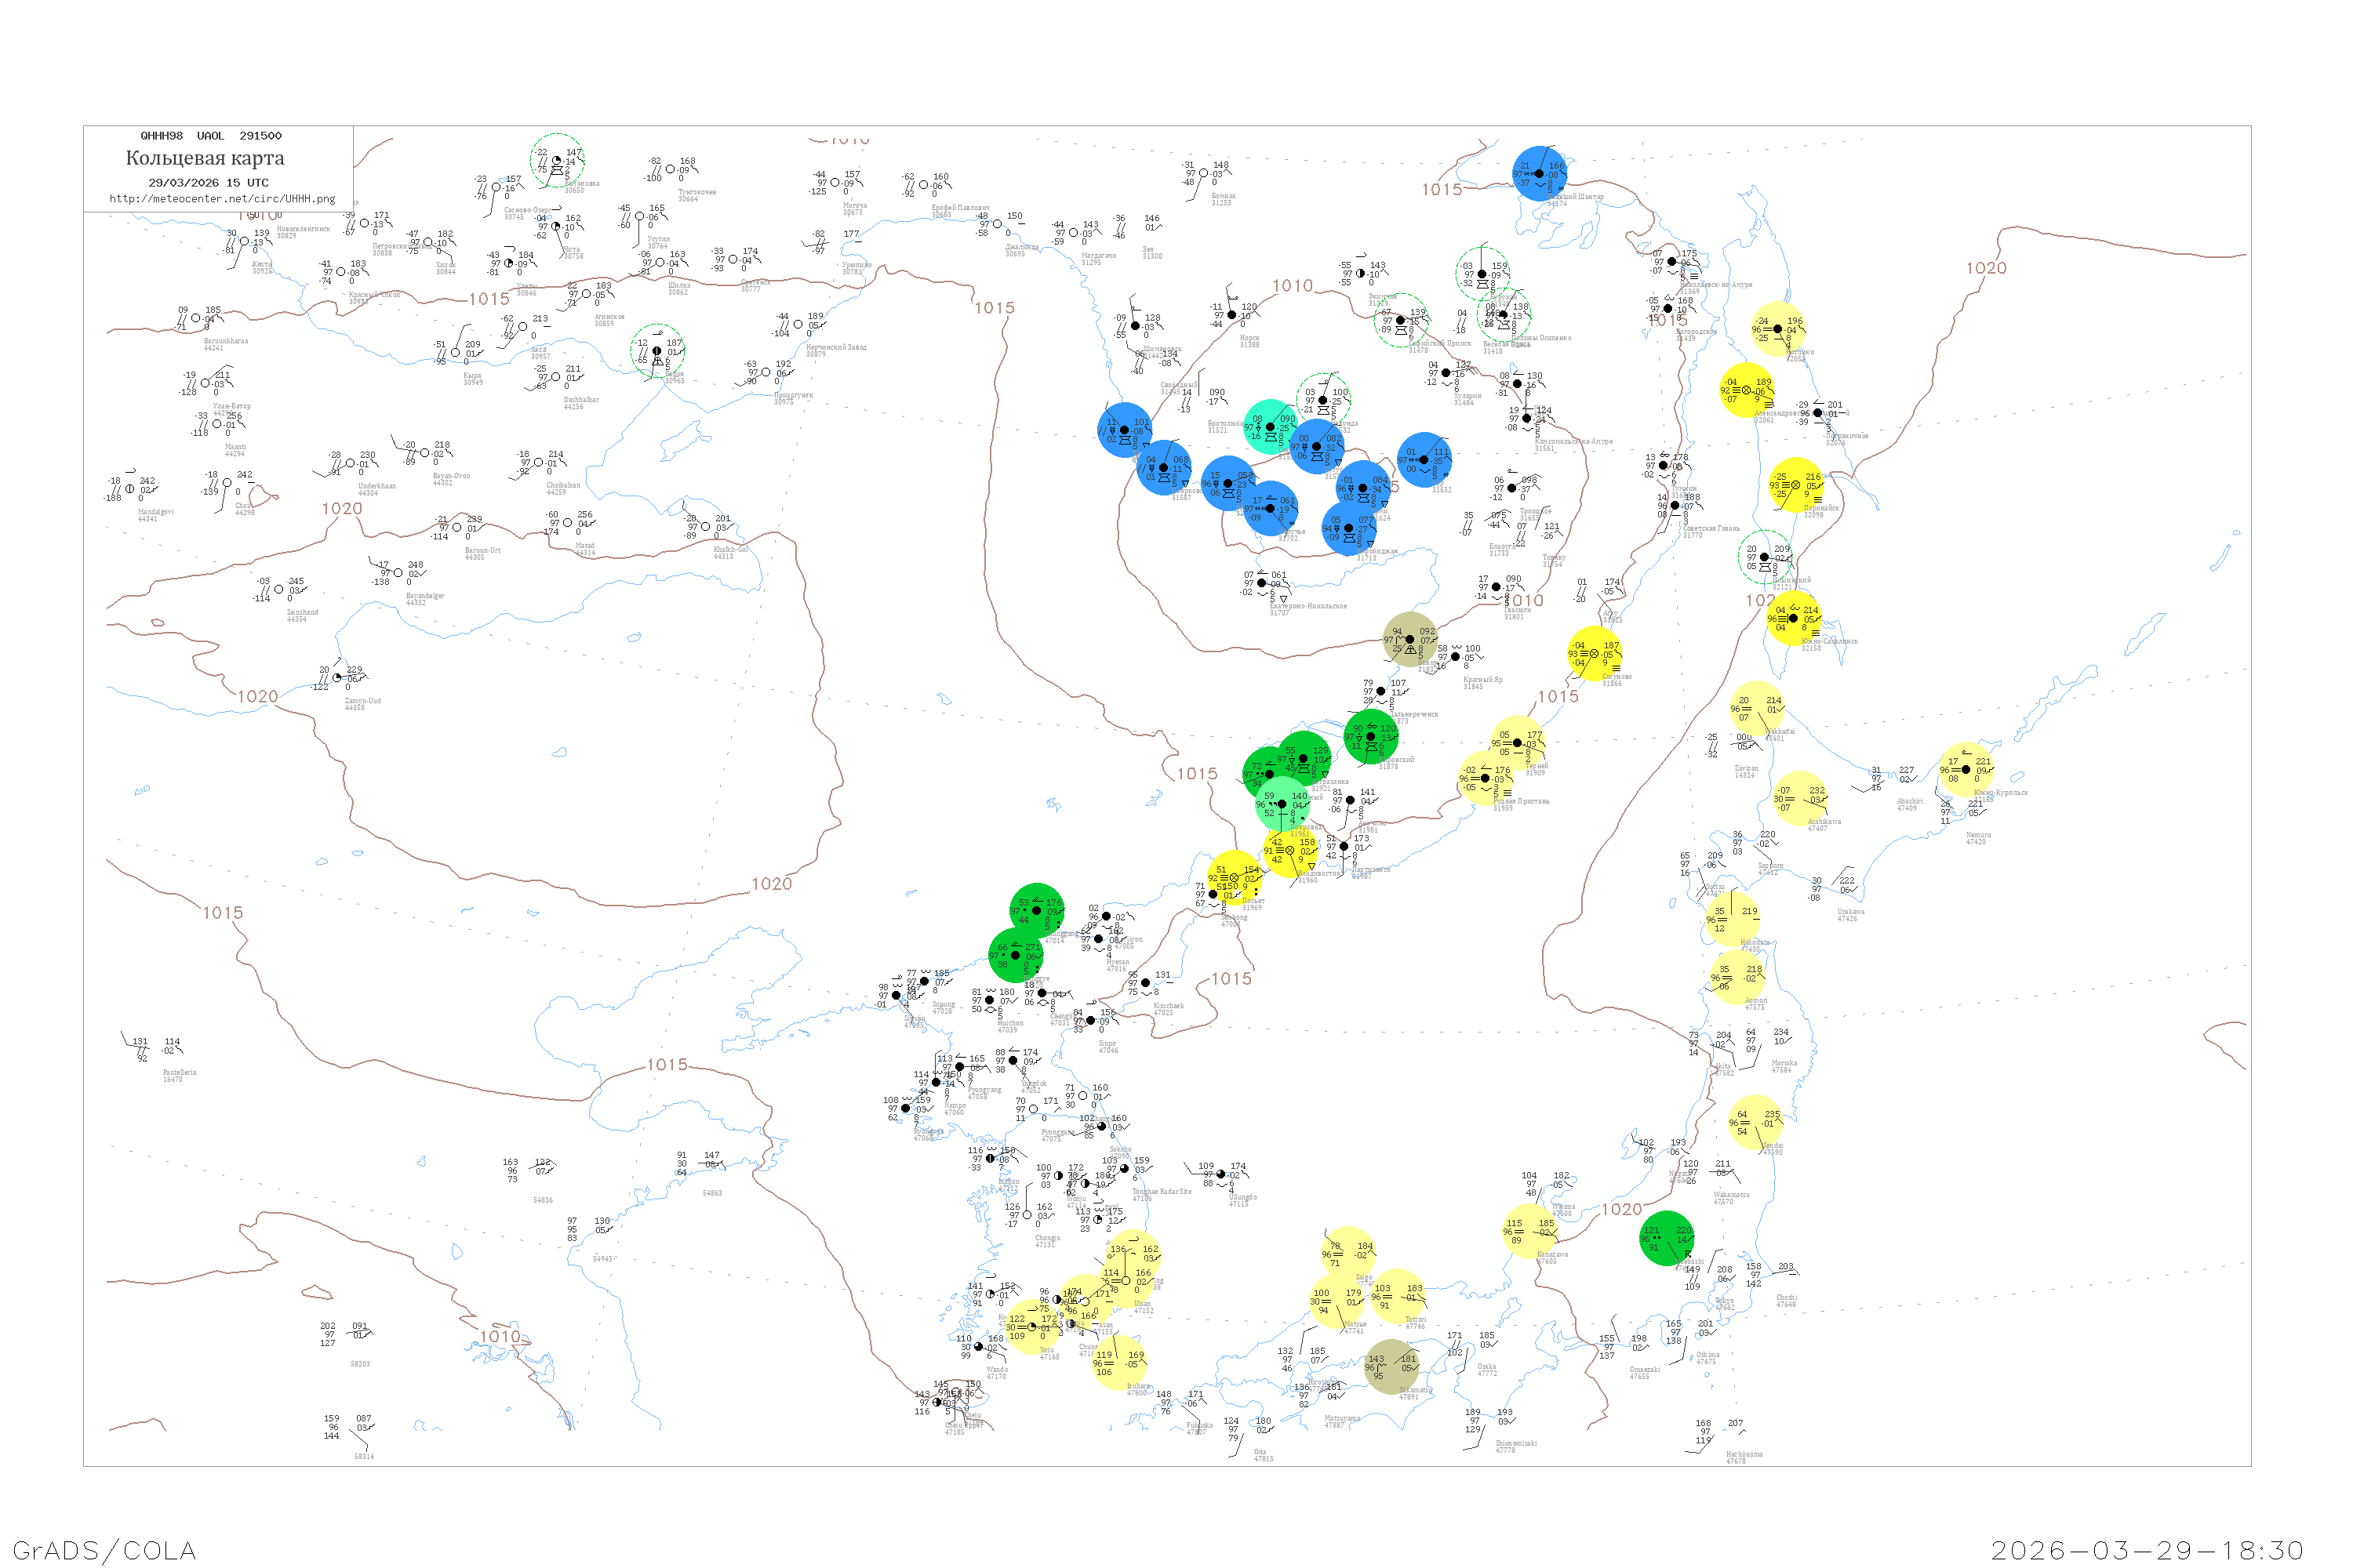Click the 'Кольцевая карта' map title
This screenshot has height=1568, width=2353.
[x=205, y=158]
